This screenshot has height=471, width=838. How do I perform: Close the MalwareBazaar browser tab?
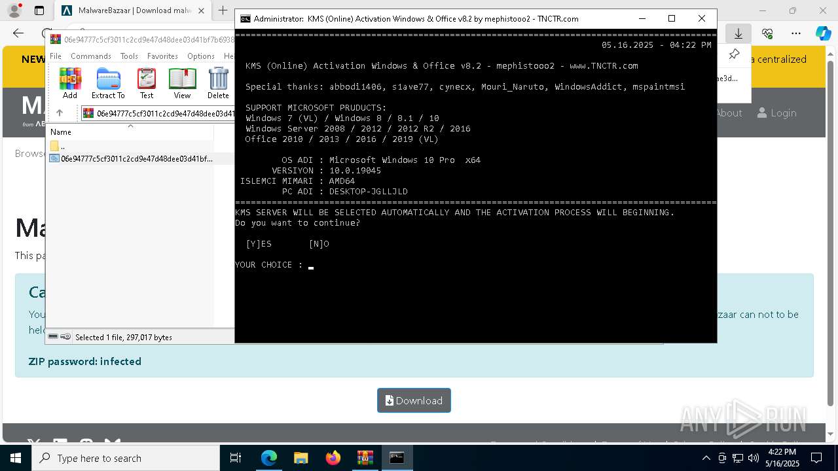click(x=202, y=10)
